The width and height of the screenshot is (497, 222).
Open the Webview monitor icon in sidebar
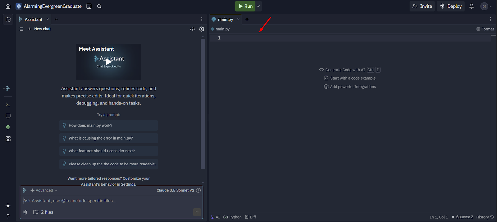[x=8, y=116]
